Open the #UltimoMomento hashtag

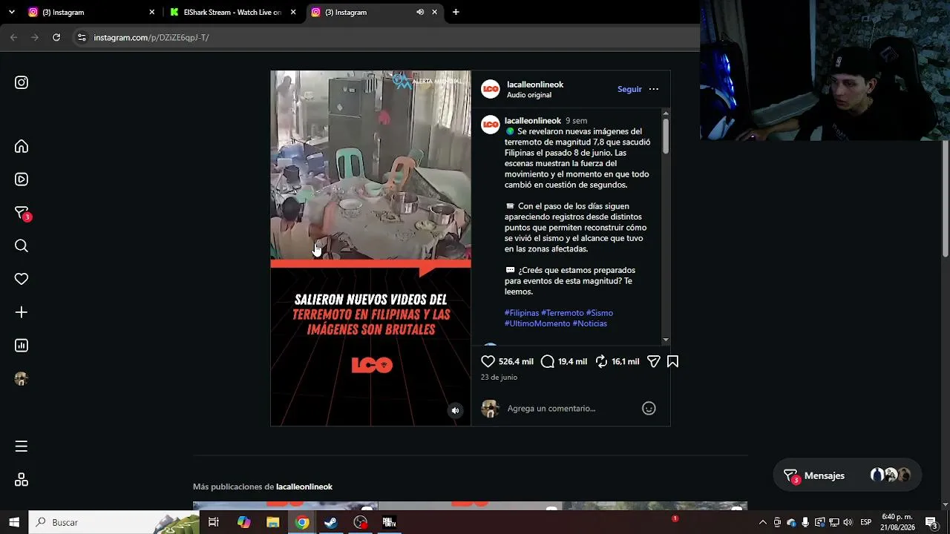(x=537, y=323)
